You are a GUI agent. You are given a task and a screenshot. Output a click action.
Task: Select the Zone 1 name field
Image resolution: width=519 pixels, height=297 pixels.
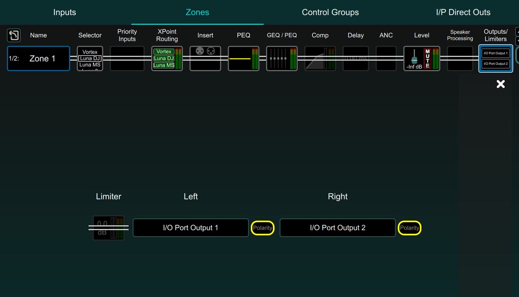pyautogui.click(x=39, y=58)
